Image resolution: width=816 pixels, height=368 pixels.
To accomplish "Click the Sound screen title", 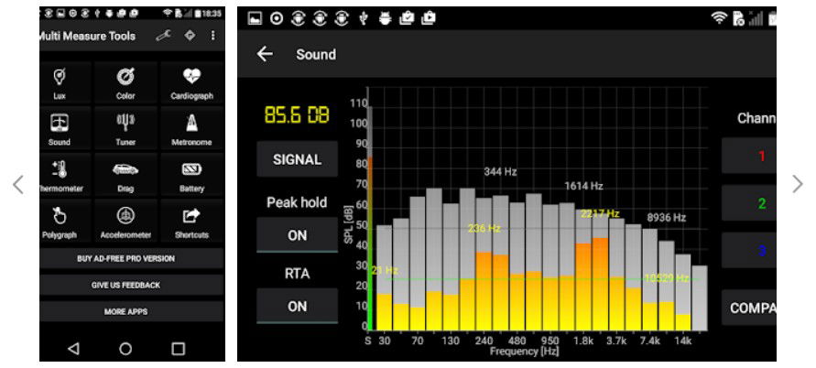I will (x=316, y=54).
